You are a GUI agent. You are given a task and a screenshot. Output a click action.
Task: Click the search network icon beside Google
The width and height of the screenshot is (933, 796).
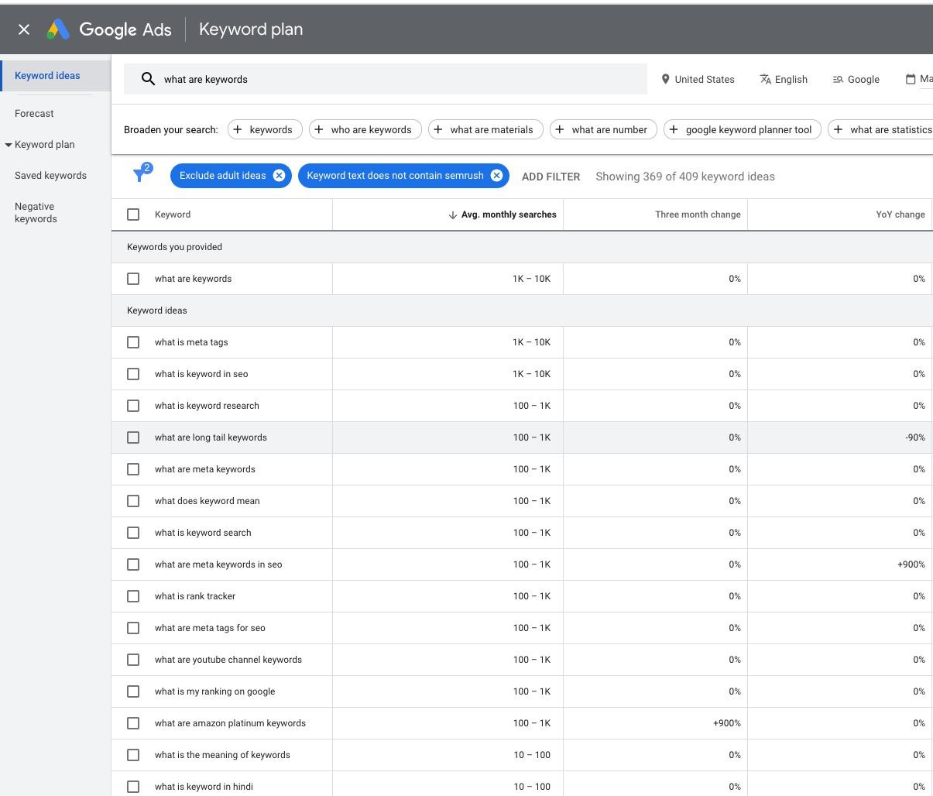tap(838, 79)
